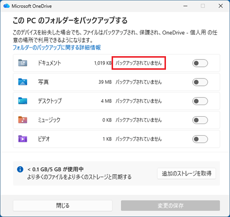Click デスクトップ row status バックアップされていません
This screenshot has height=217, width=230.
(139, 101)
